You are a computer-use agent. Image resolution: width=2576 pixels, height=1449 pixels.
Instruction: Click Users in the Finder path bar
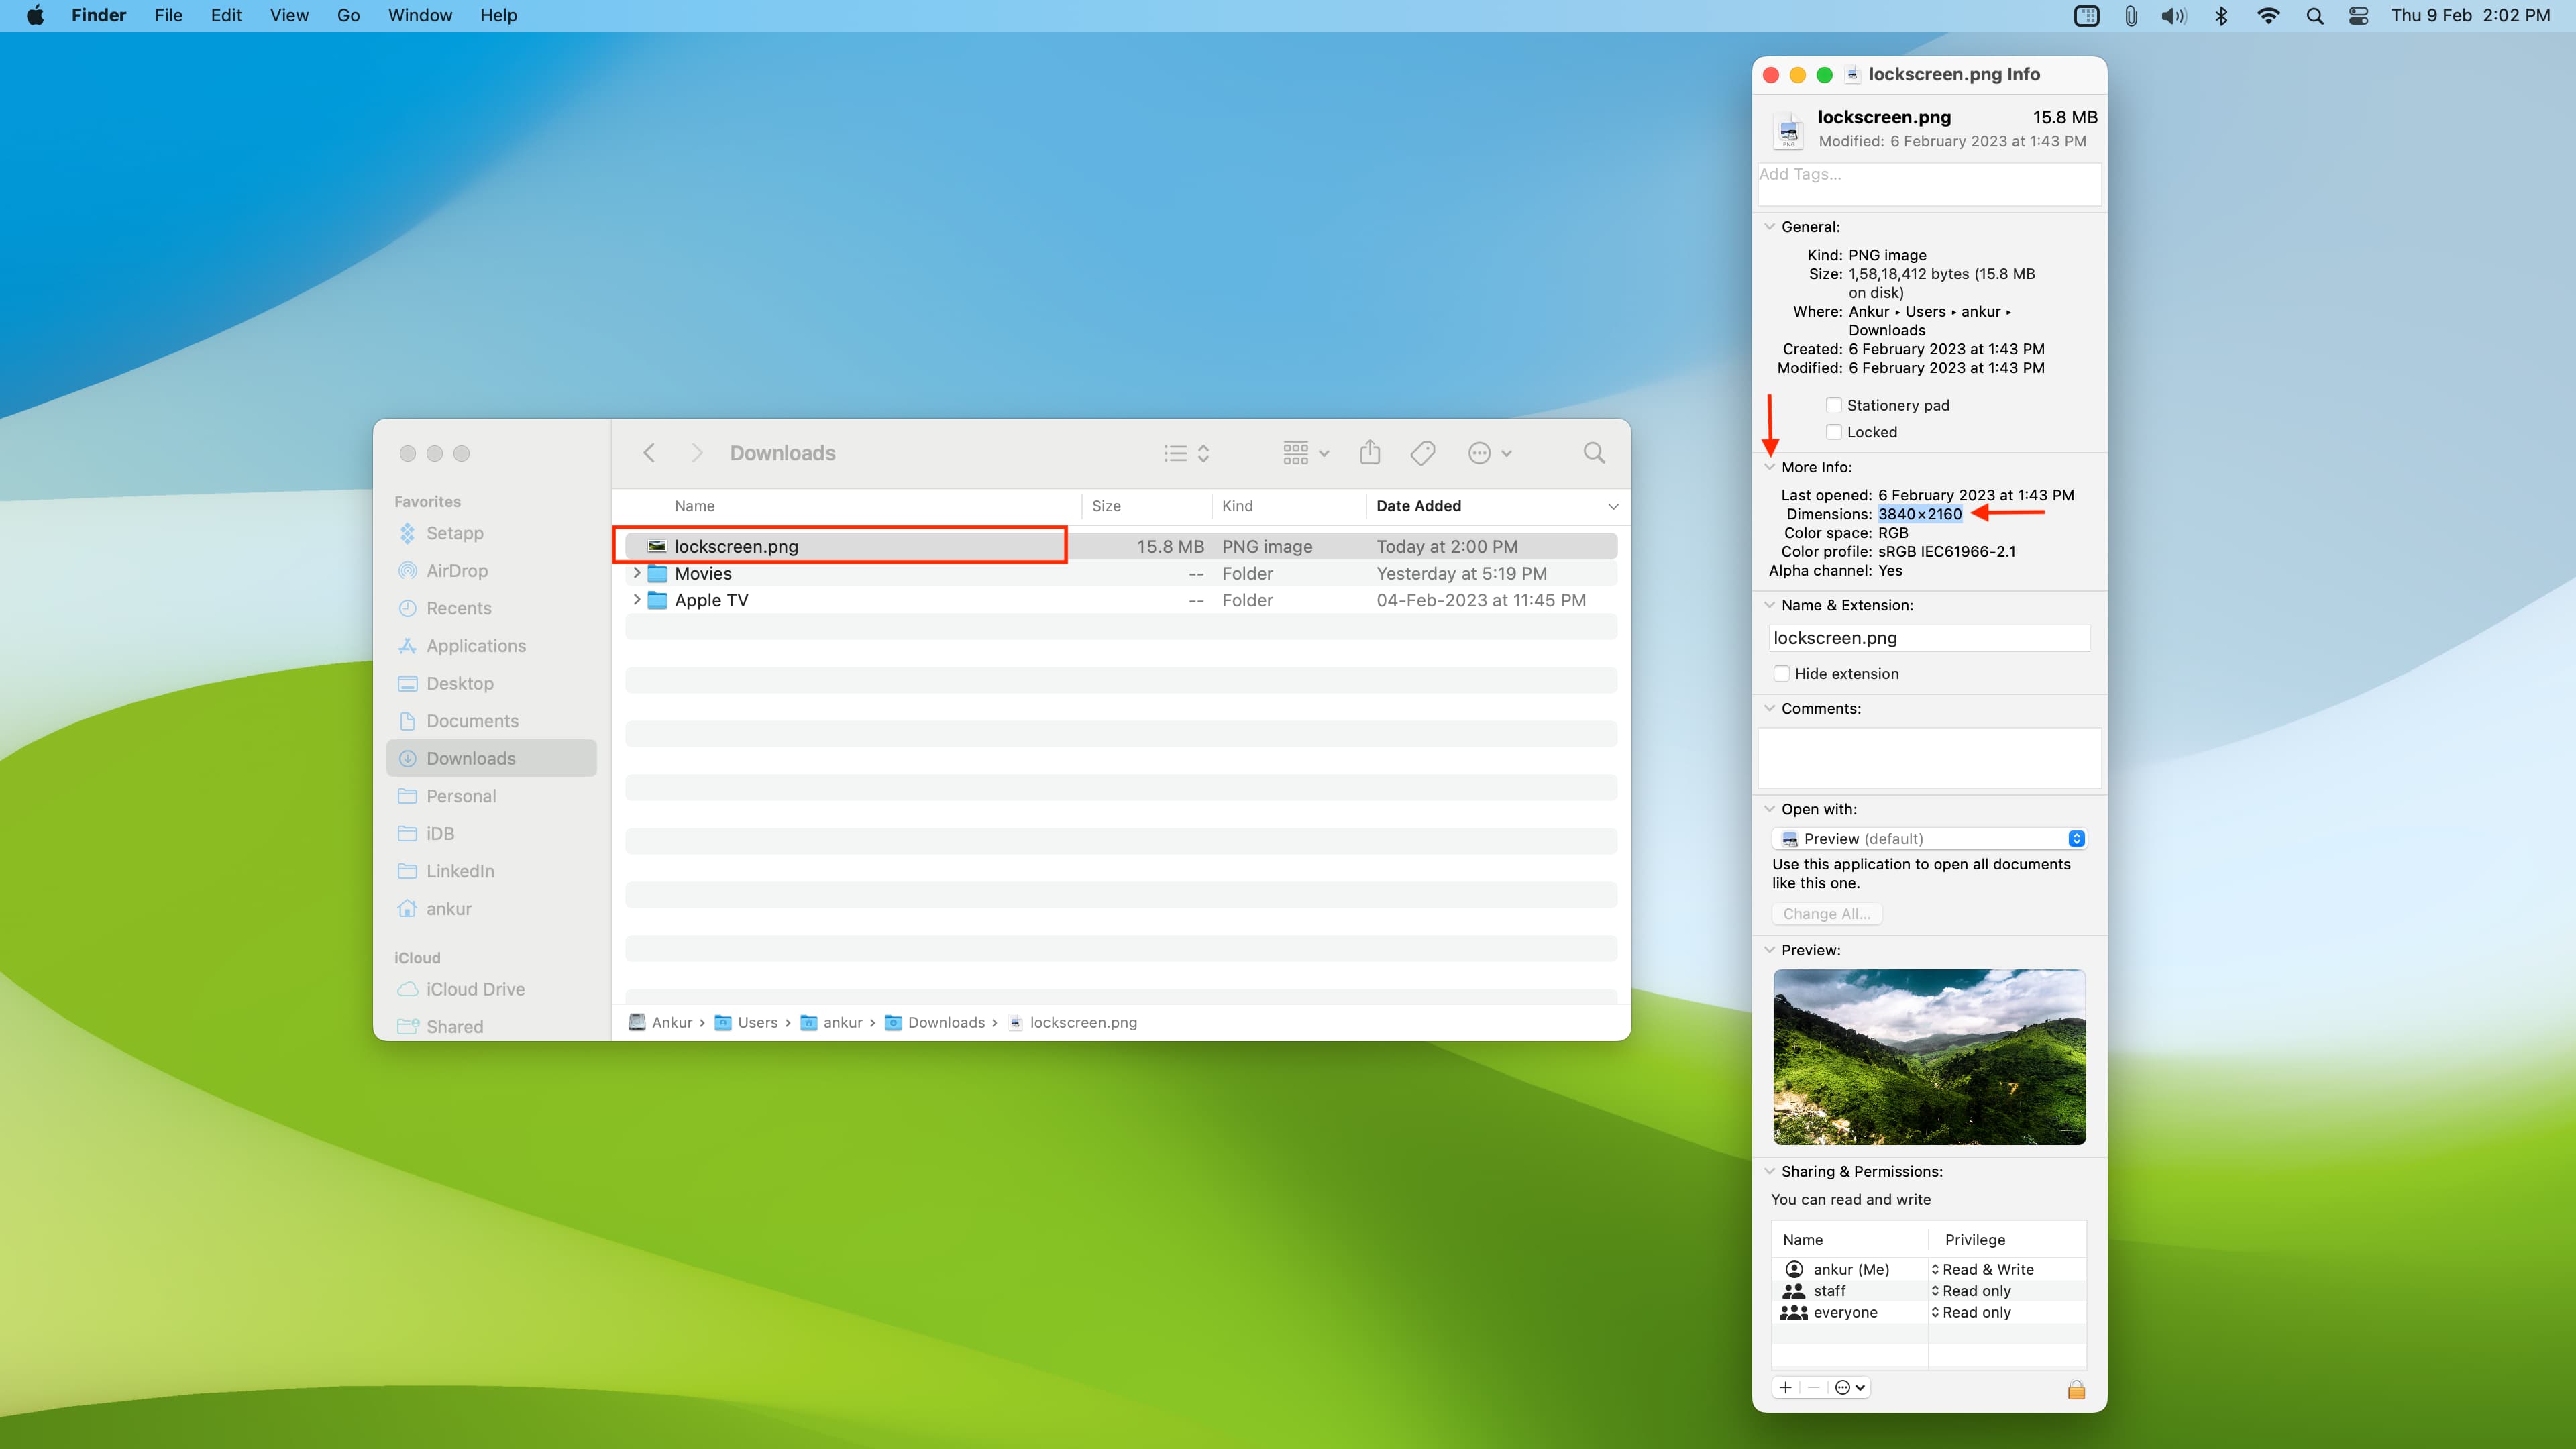pyautogui.click(x=746, y=1022)
